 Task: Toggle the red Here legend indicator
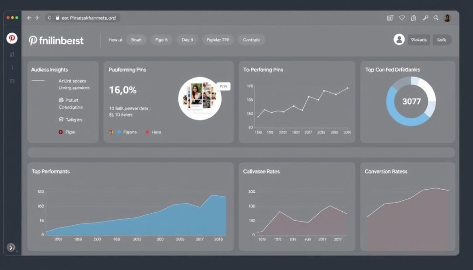(x=148, y=132)
